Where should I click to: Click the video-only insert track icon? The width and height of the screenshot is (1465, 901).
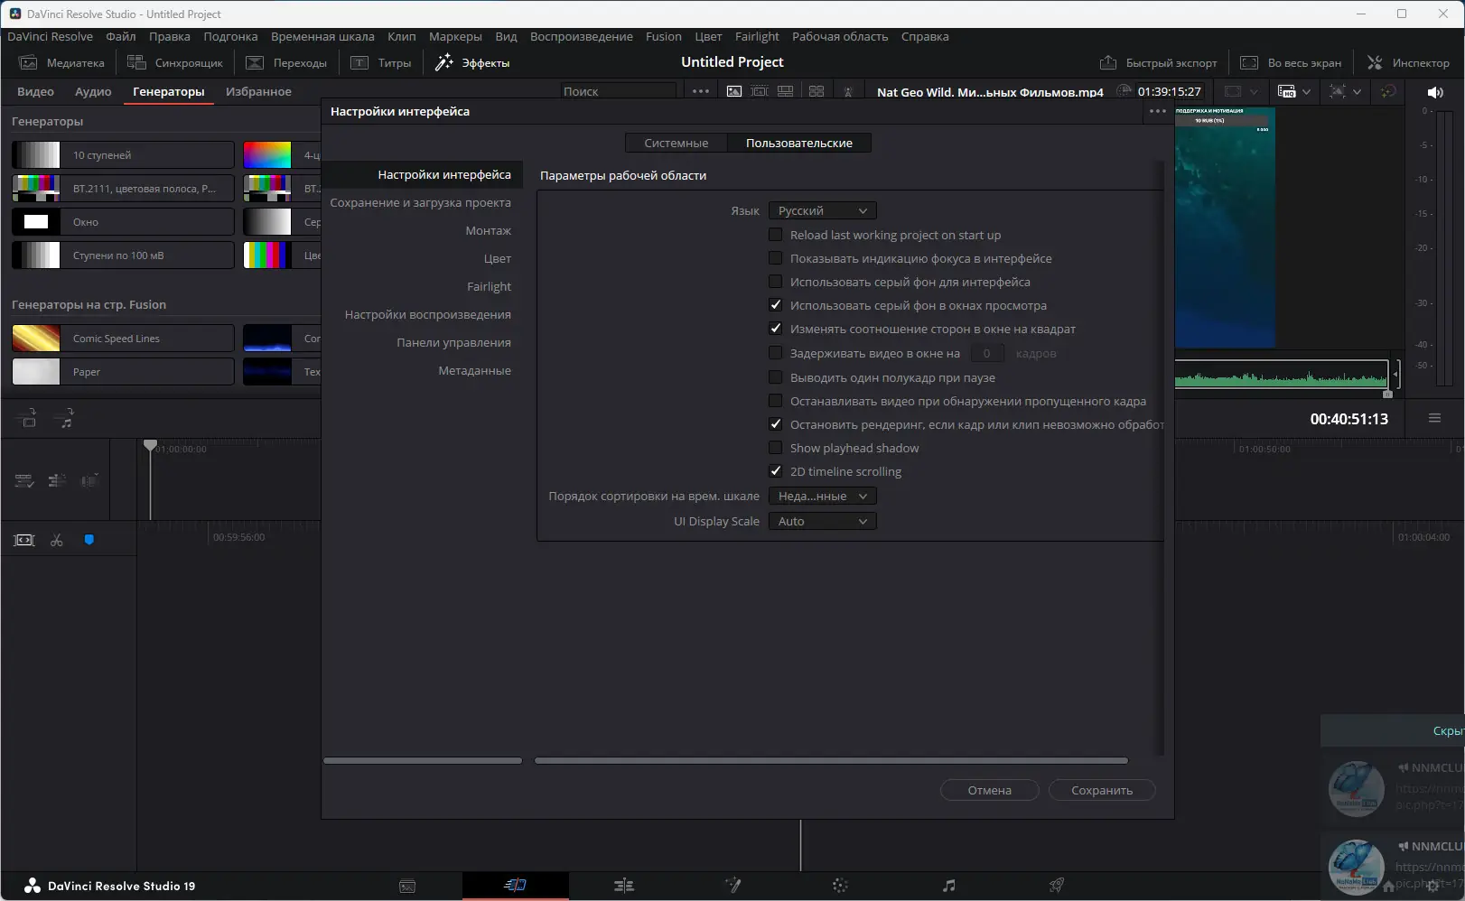[x=28, y=418]
